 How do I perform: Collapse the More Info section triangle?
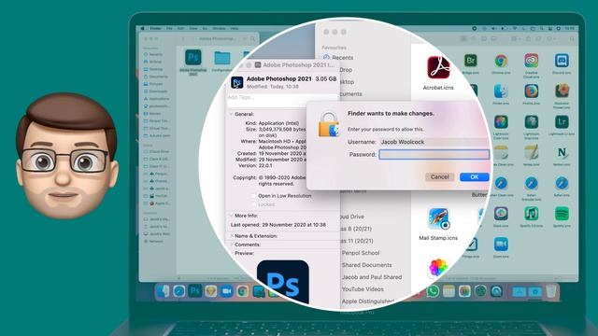coord(231,216)
